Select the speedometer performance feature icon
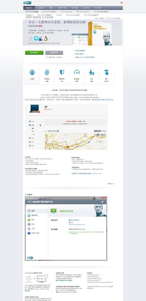146x301 pixels. [77, 72]
